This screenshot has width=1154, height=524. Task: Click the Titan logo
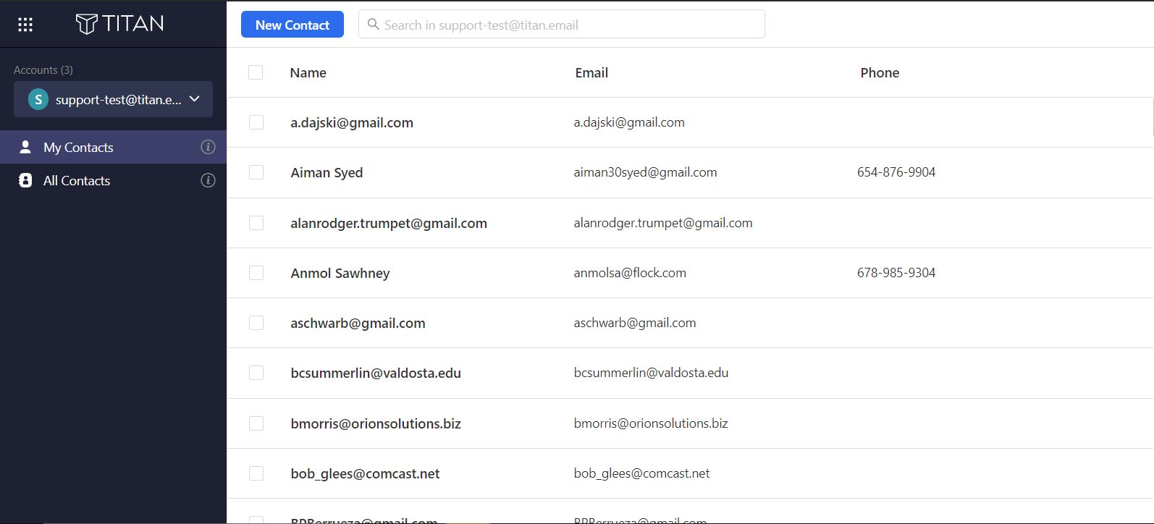pyautogui.click(x=120, y=24)
